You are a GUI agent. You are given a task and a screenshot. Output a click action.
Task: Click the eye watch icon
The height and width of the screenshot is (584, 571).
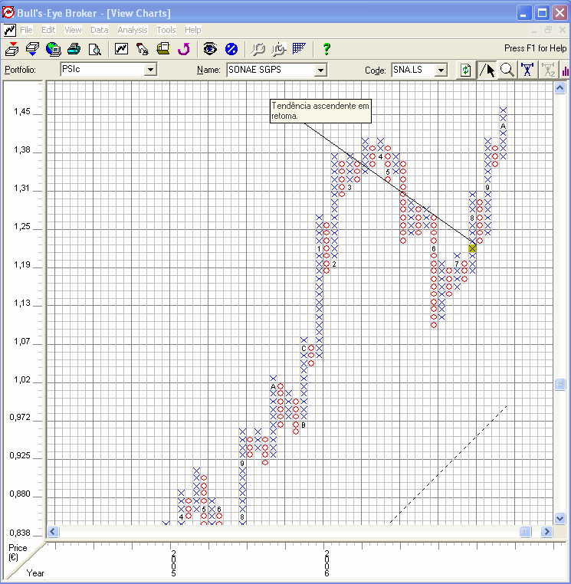tap(210, 49)
